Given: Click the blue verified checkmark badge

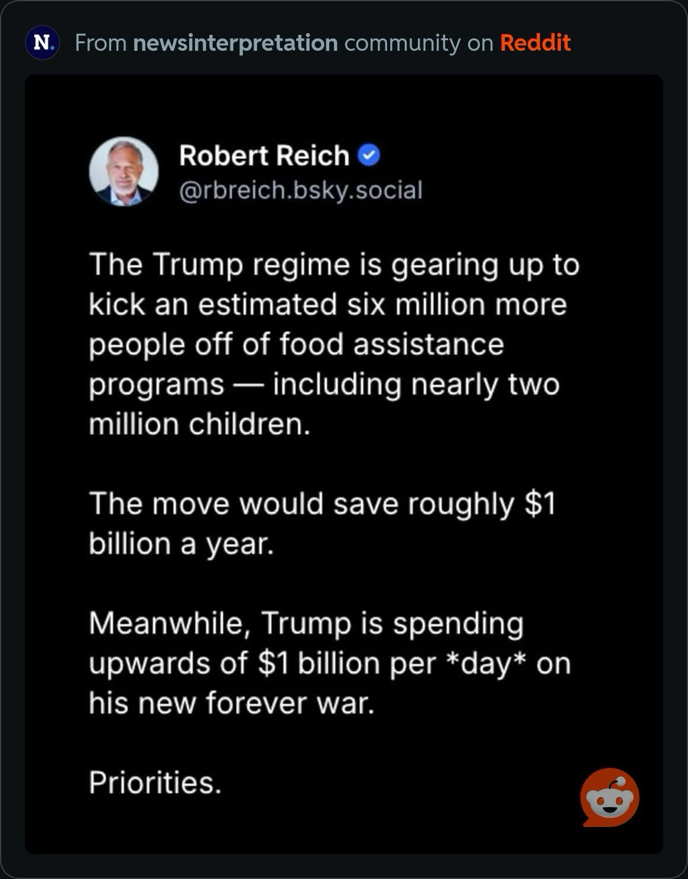Looking at the screenshot, I should pyautogui.click(x=369, y=155).
